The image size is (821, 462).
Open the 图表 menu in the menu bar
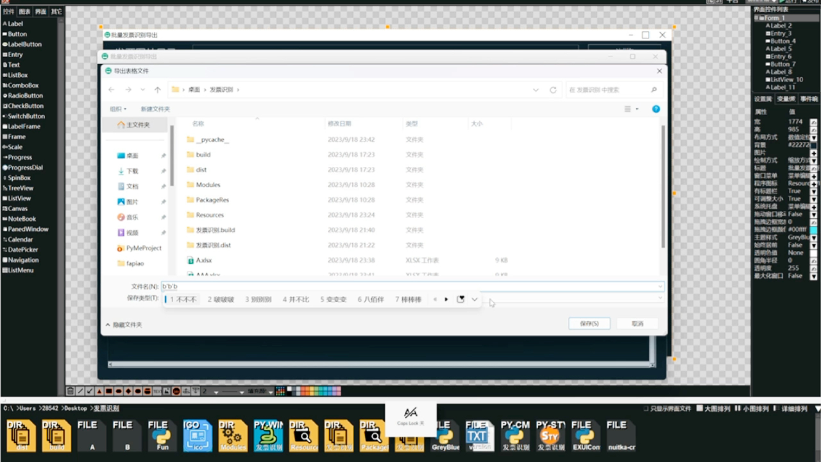tap(24, 11)
